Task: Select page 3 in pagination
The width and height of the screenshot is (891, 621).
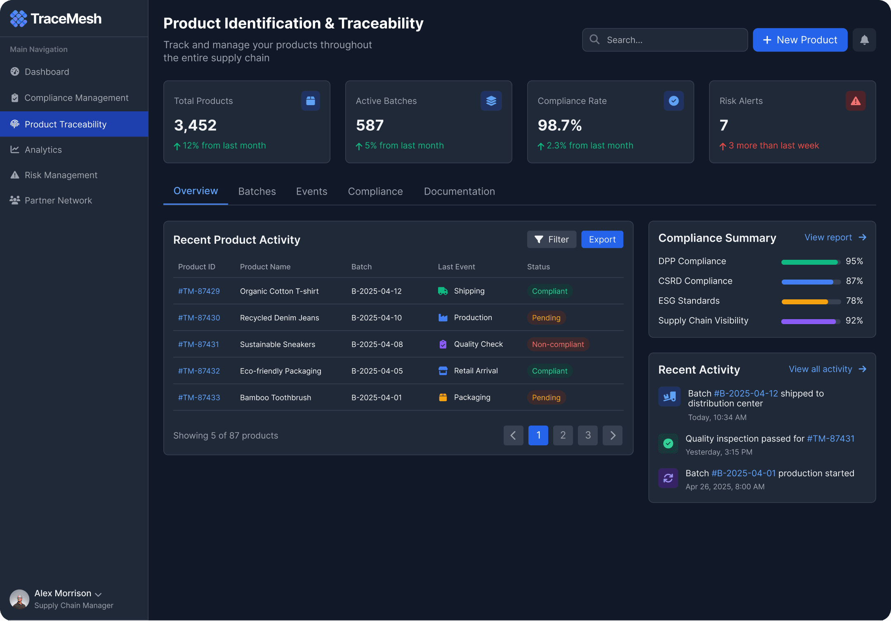Action: [x=588, y=435]
